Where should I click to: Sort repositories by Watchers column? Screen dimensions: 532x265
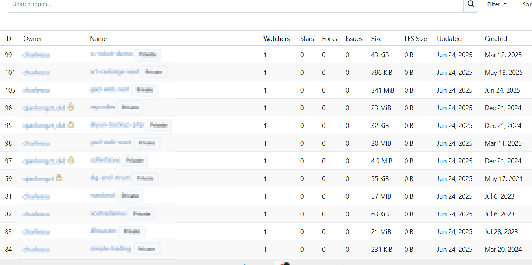coord(276,39)
